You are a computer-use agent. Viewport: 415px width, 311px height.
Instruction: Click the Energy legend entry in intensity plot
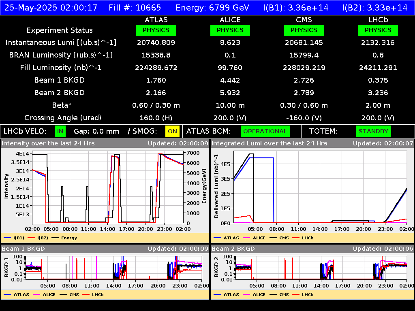(64, 238)
